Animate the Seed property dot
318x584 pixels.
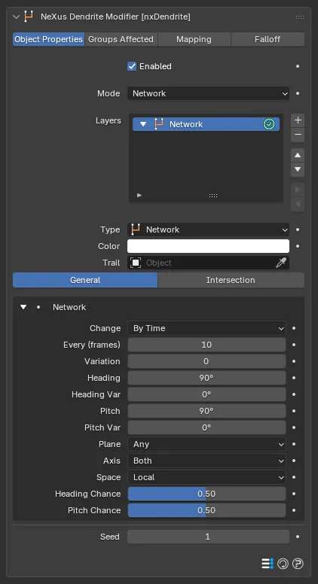(298, 537)
